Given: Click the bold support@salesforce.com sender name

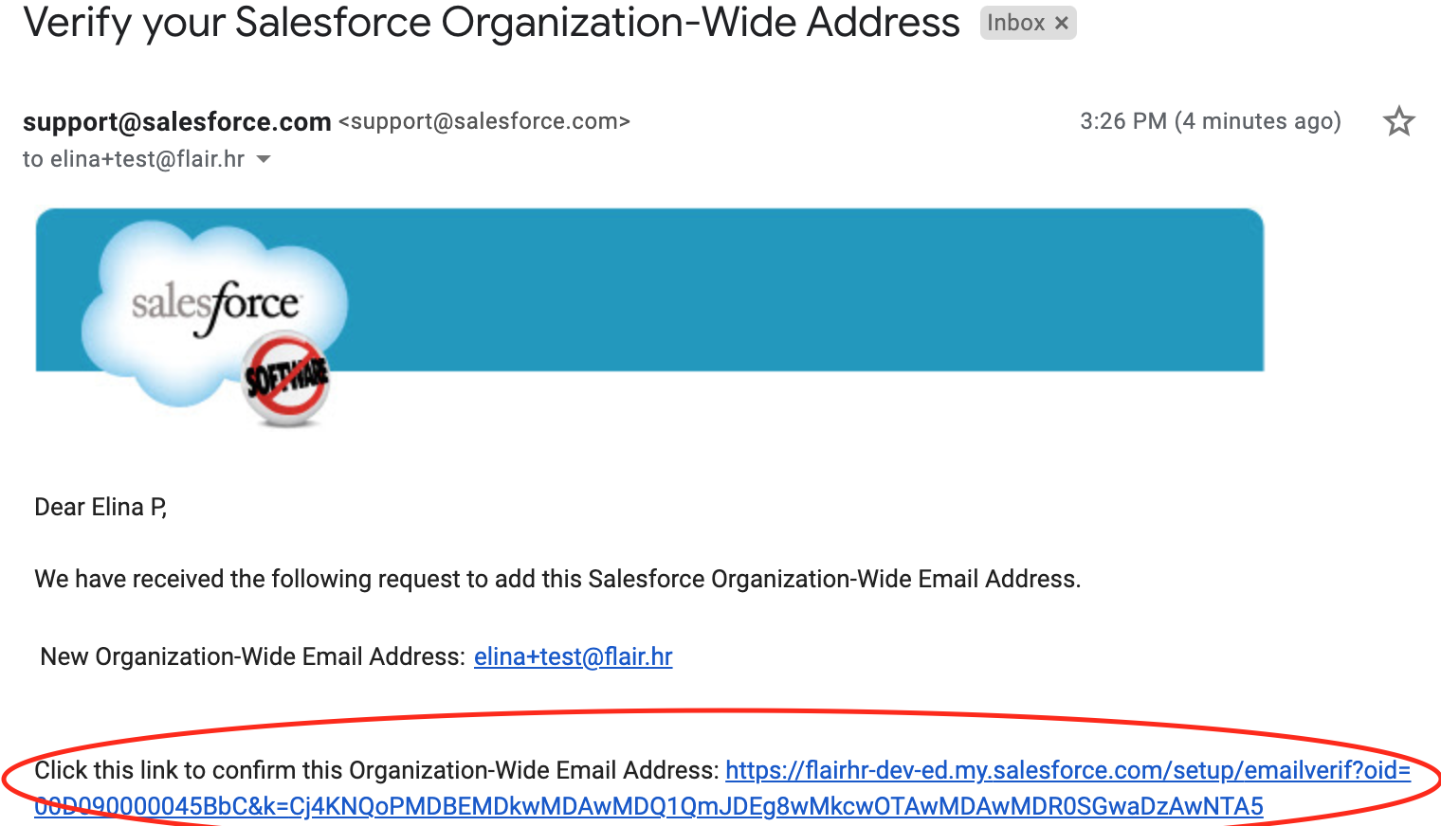Looking at the screenshot, I should click(176, 121).
